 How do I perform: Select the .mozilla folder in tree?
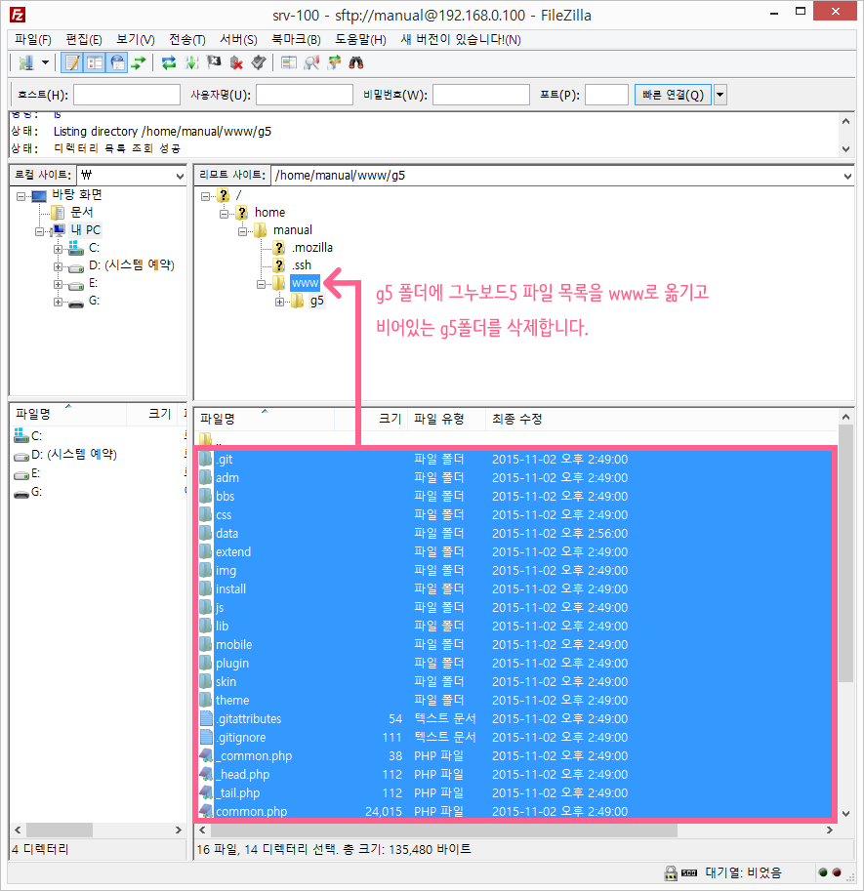(x=312, y=248)
